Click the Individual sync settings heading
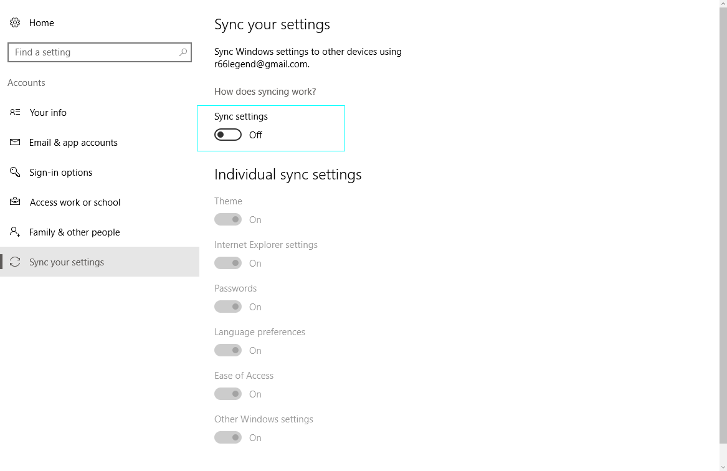 click(x=288, y=174)
